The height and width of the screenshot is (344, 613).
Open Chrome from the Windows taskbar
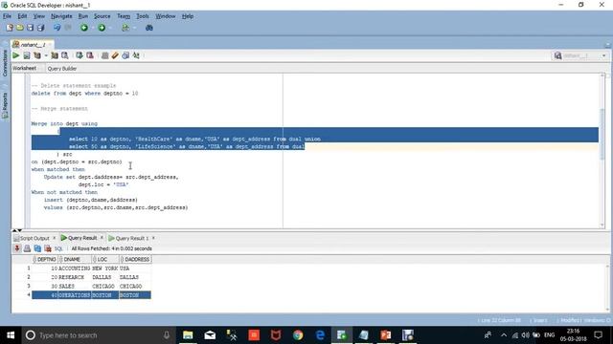click(298, 335)
